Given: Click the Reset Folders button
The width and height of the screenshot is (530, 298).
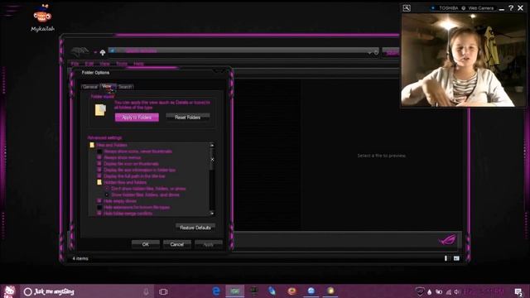Looking at the screenshot, I should [188, 118].
